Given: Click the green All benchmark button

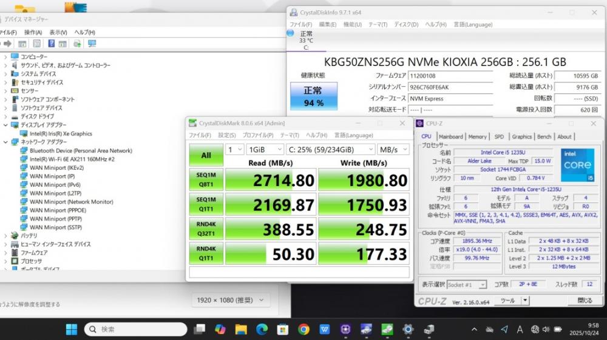Looking at the screenshot, I should tap(206, 155).
